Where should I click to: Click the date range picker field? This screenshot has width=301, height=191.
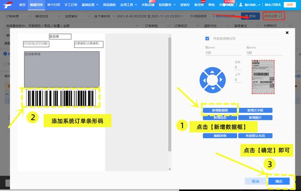150,16
